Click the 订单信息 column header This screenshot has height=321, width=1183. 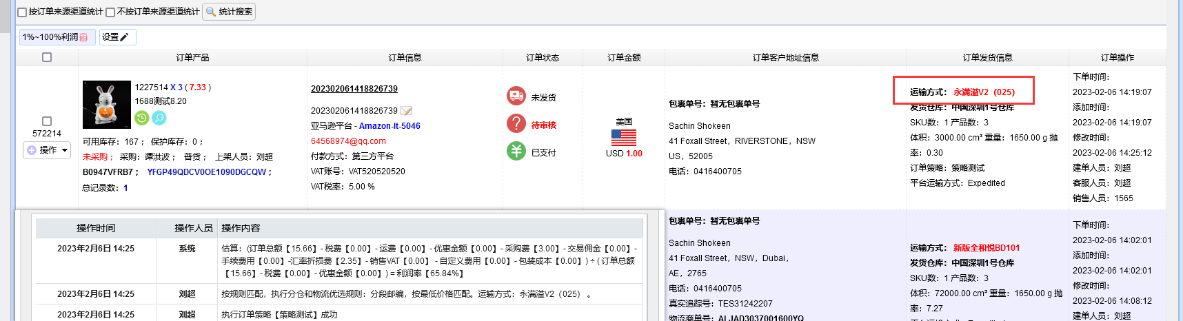tap(405, 57)
